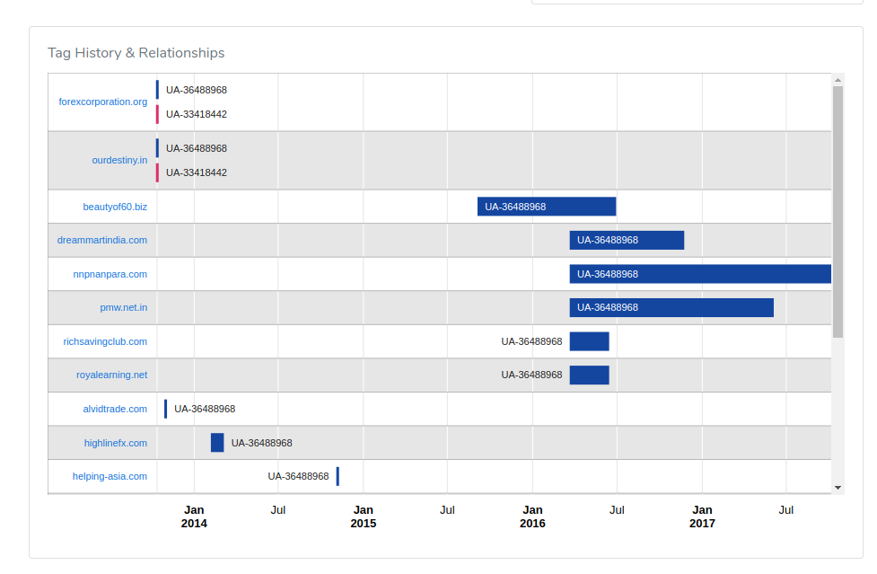Click the Jan 2017 axis label
Image resolution: width=877 pixels, height=574 pixels.
(703, 517)
